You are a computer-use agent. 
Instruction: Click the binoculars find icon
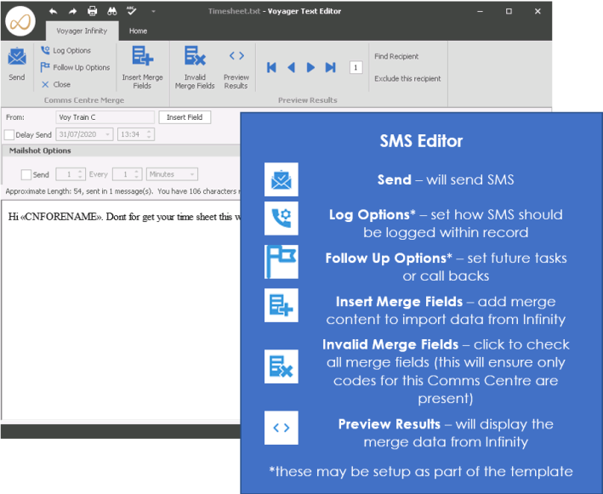(x=111, y=12)
